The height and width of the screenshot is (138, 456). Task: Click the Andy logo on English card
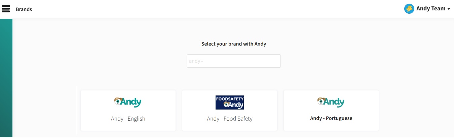[128, 102]
